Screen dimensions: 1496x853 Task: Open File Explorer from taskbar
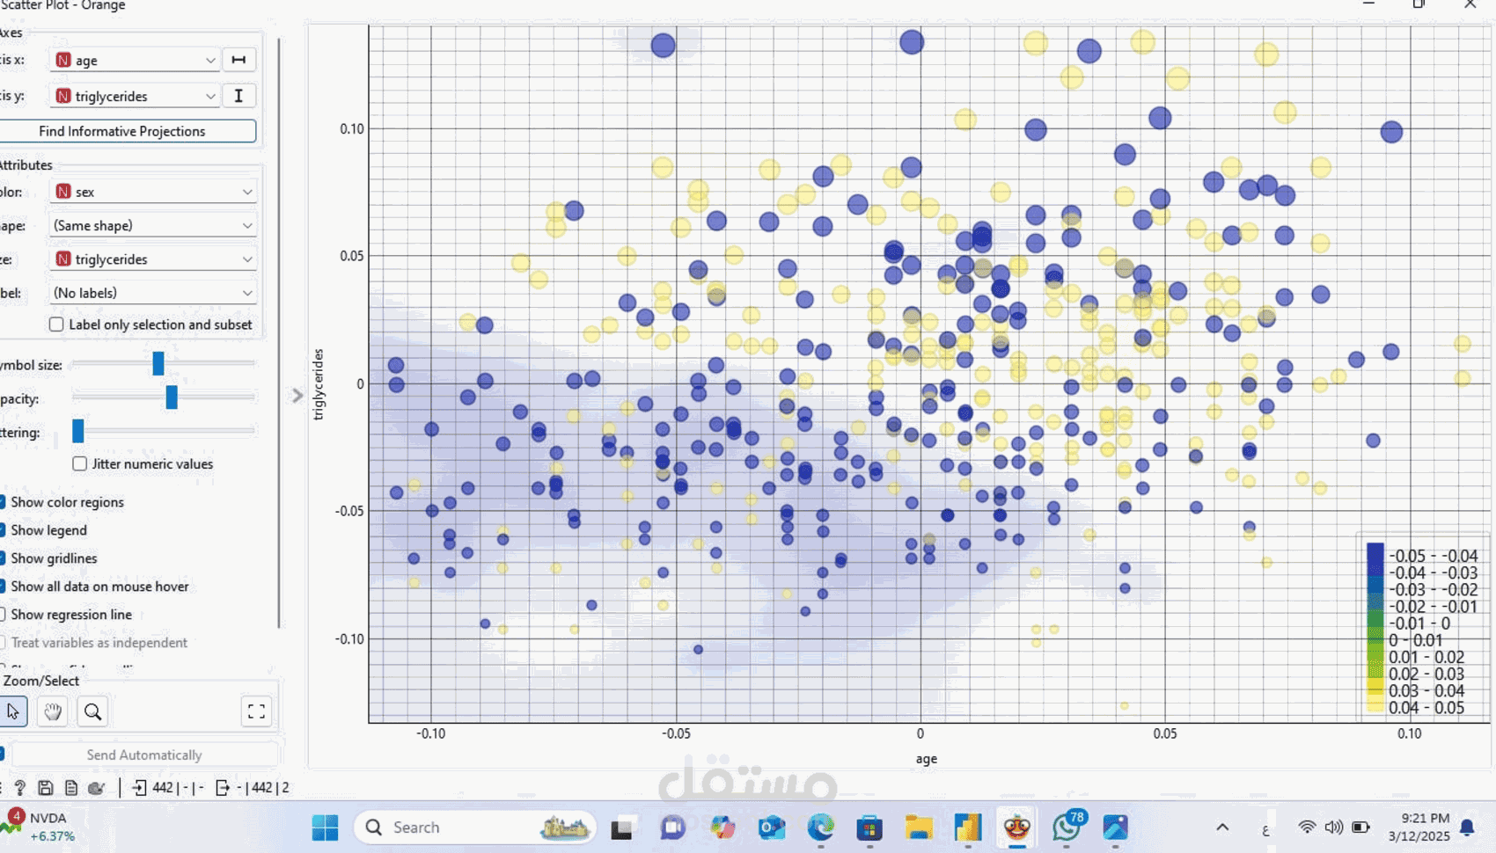tap(919, 827)
